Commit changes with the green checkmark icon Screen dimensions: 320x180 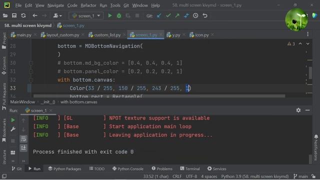tap(168, 15)
